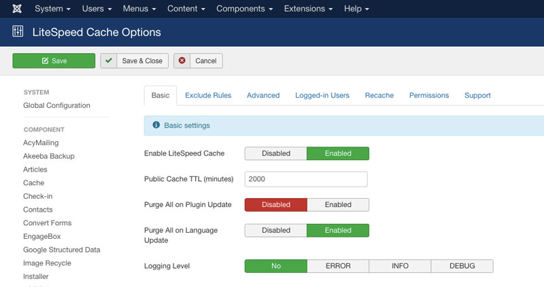Set Logging Level to ERROR
The image size is (544, 287).
[338, 266]
